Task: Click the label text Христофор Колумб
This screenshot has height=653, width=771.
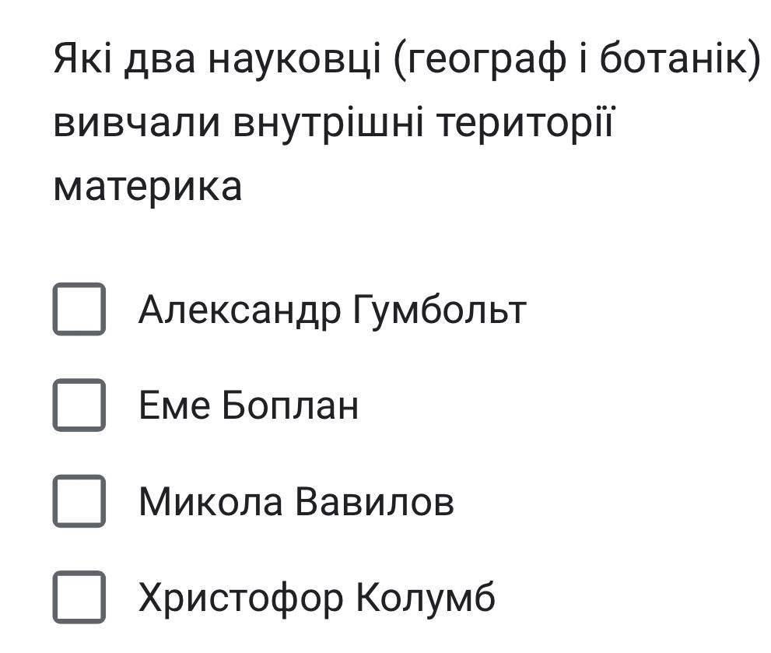Action: click(317, 598)
